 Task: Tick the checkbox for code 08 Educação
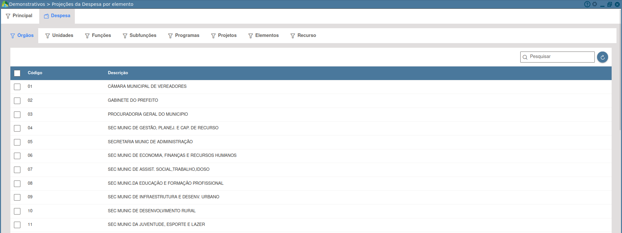tap(17, 184)
